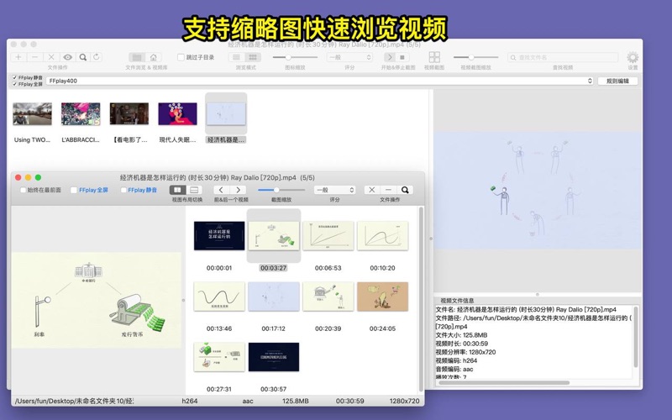Click the minus remove button in main window toolbar
672x420 pixels.
click(34, 57)
